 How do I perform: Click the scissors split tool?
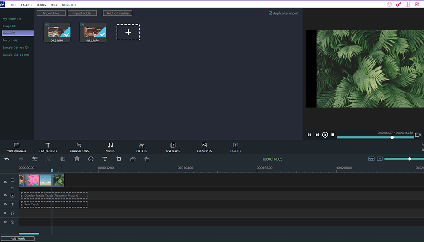point(49,159)
